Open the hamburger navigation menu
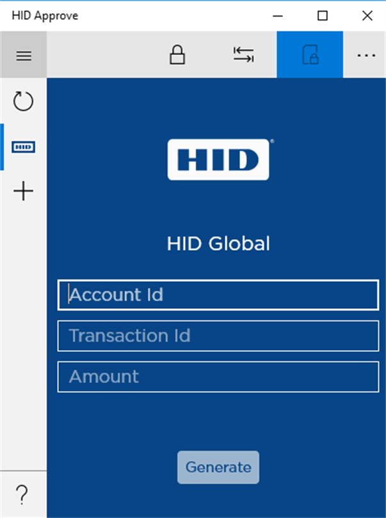Image resolution: width=386 pixels, height=518 pixels. (24, 55)
